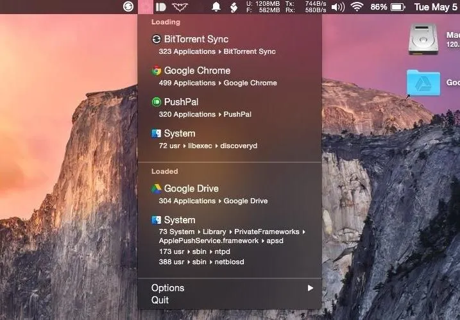Click Finder icon beside System under Loaded
Viewport: 460px width, 320px height.
coord(157,220)
